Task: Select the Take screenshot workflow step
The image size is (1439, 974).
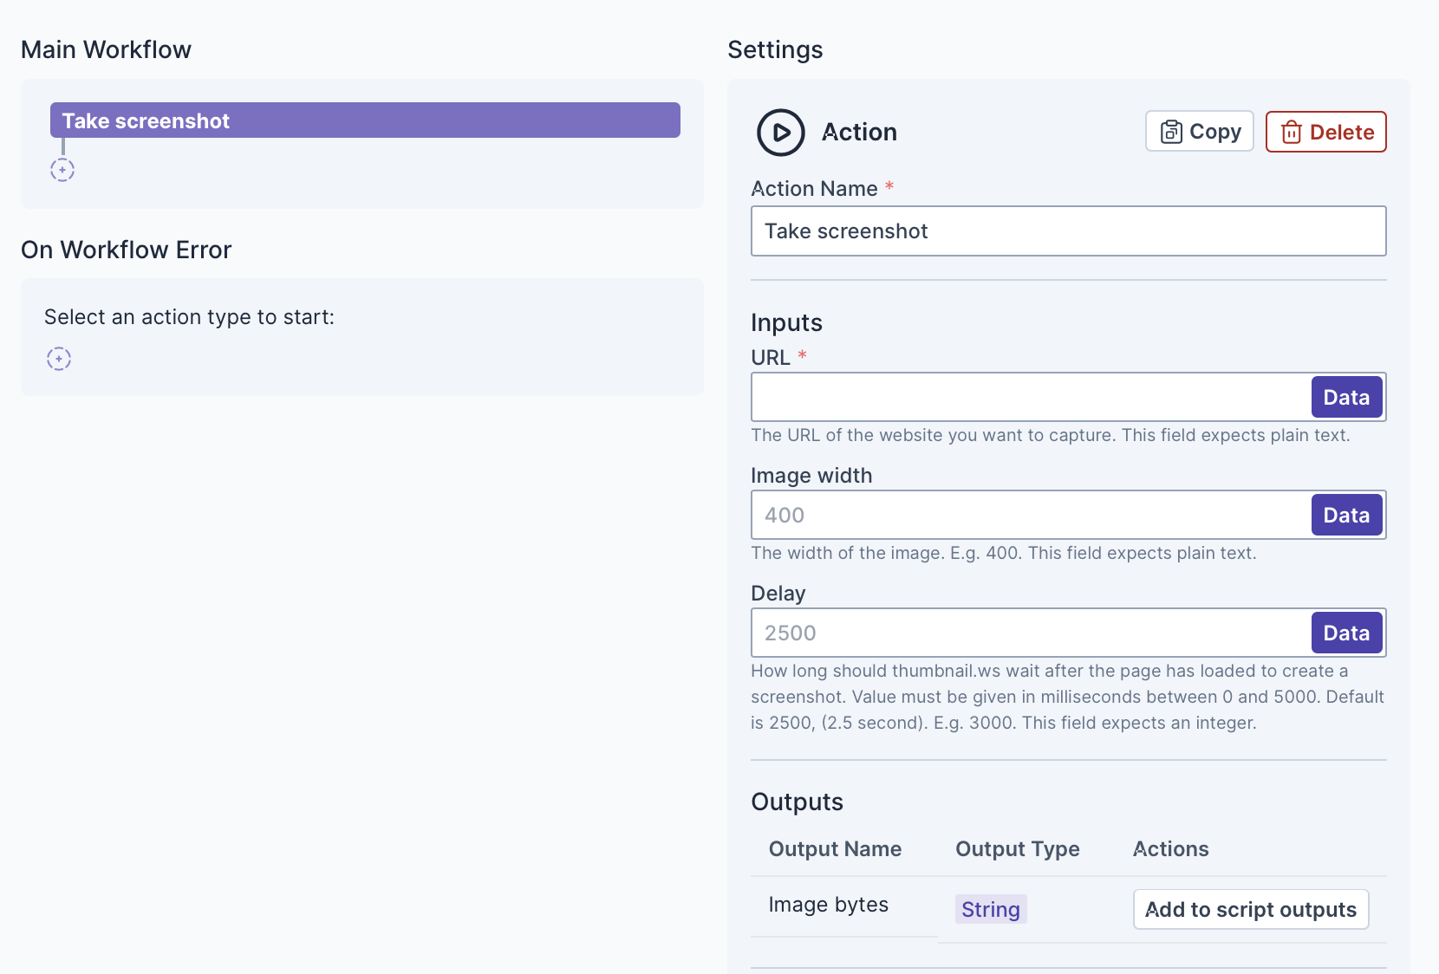Action: (365, 120)
